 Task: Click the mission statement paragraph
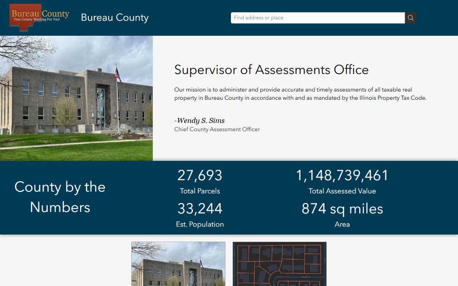point(301,94)
